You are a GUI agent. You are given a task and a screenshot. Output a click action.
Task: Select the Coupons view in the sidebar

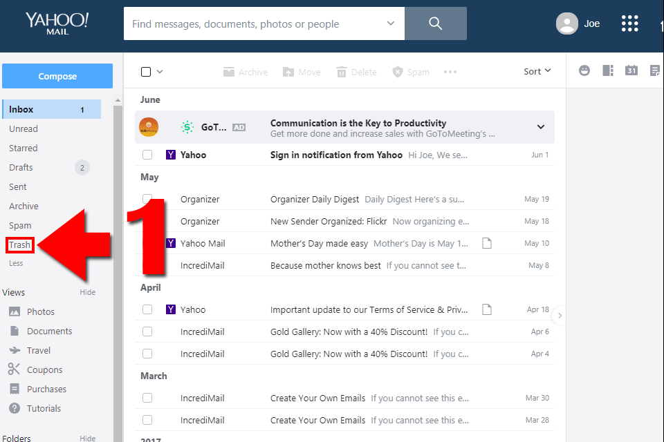tap(42, 369)
